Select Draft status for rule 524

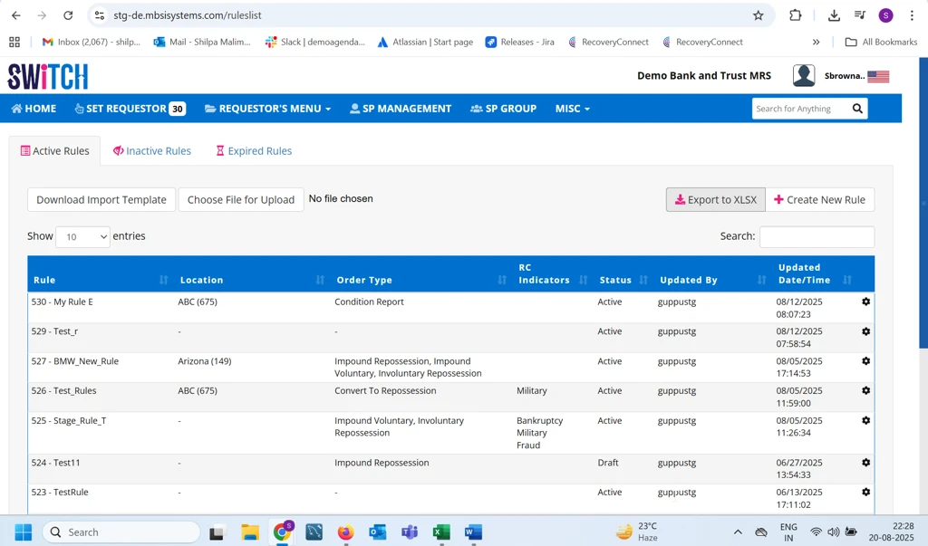pyautogui.click(x=608, y=463)
